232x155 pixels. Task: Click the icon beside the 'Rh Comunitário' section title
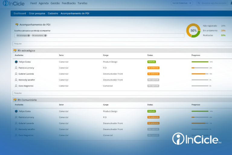click(x=15, y=100)
